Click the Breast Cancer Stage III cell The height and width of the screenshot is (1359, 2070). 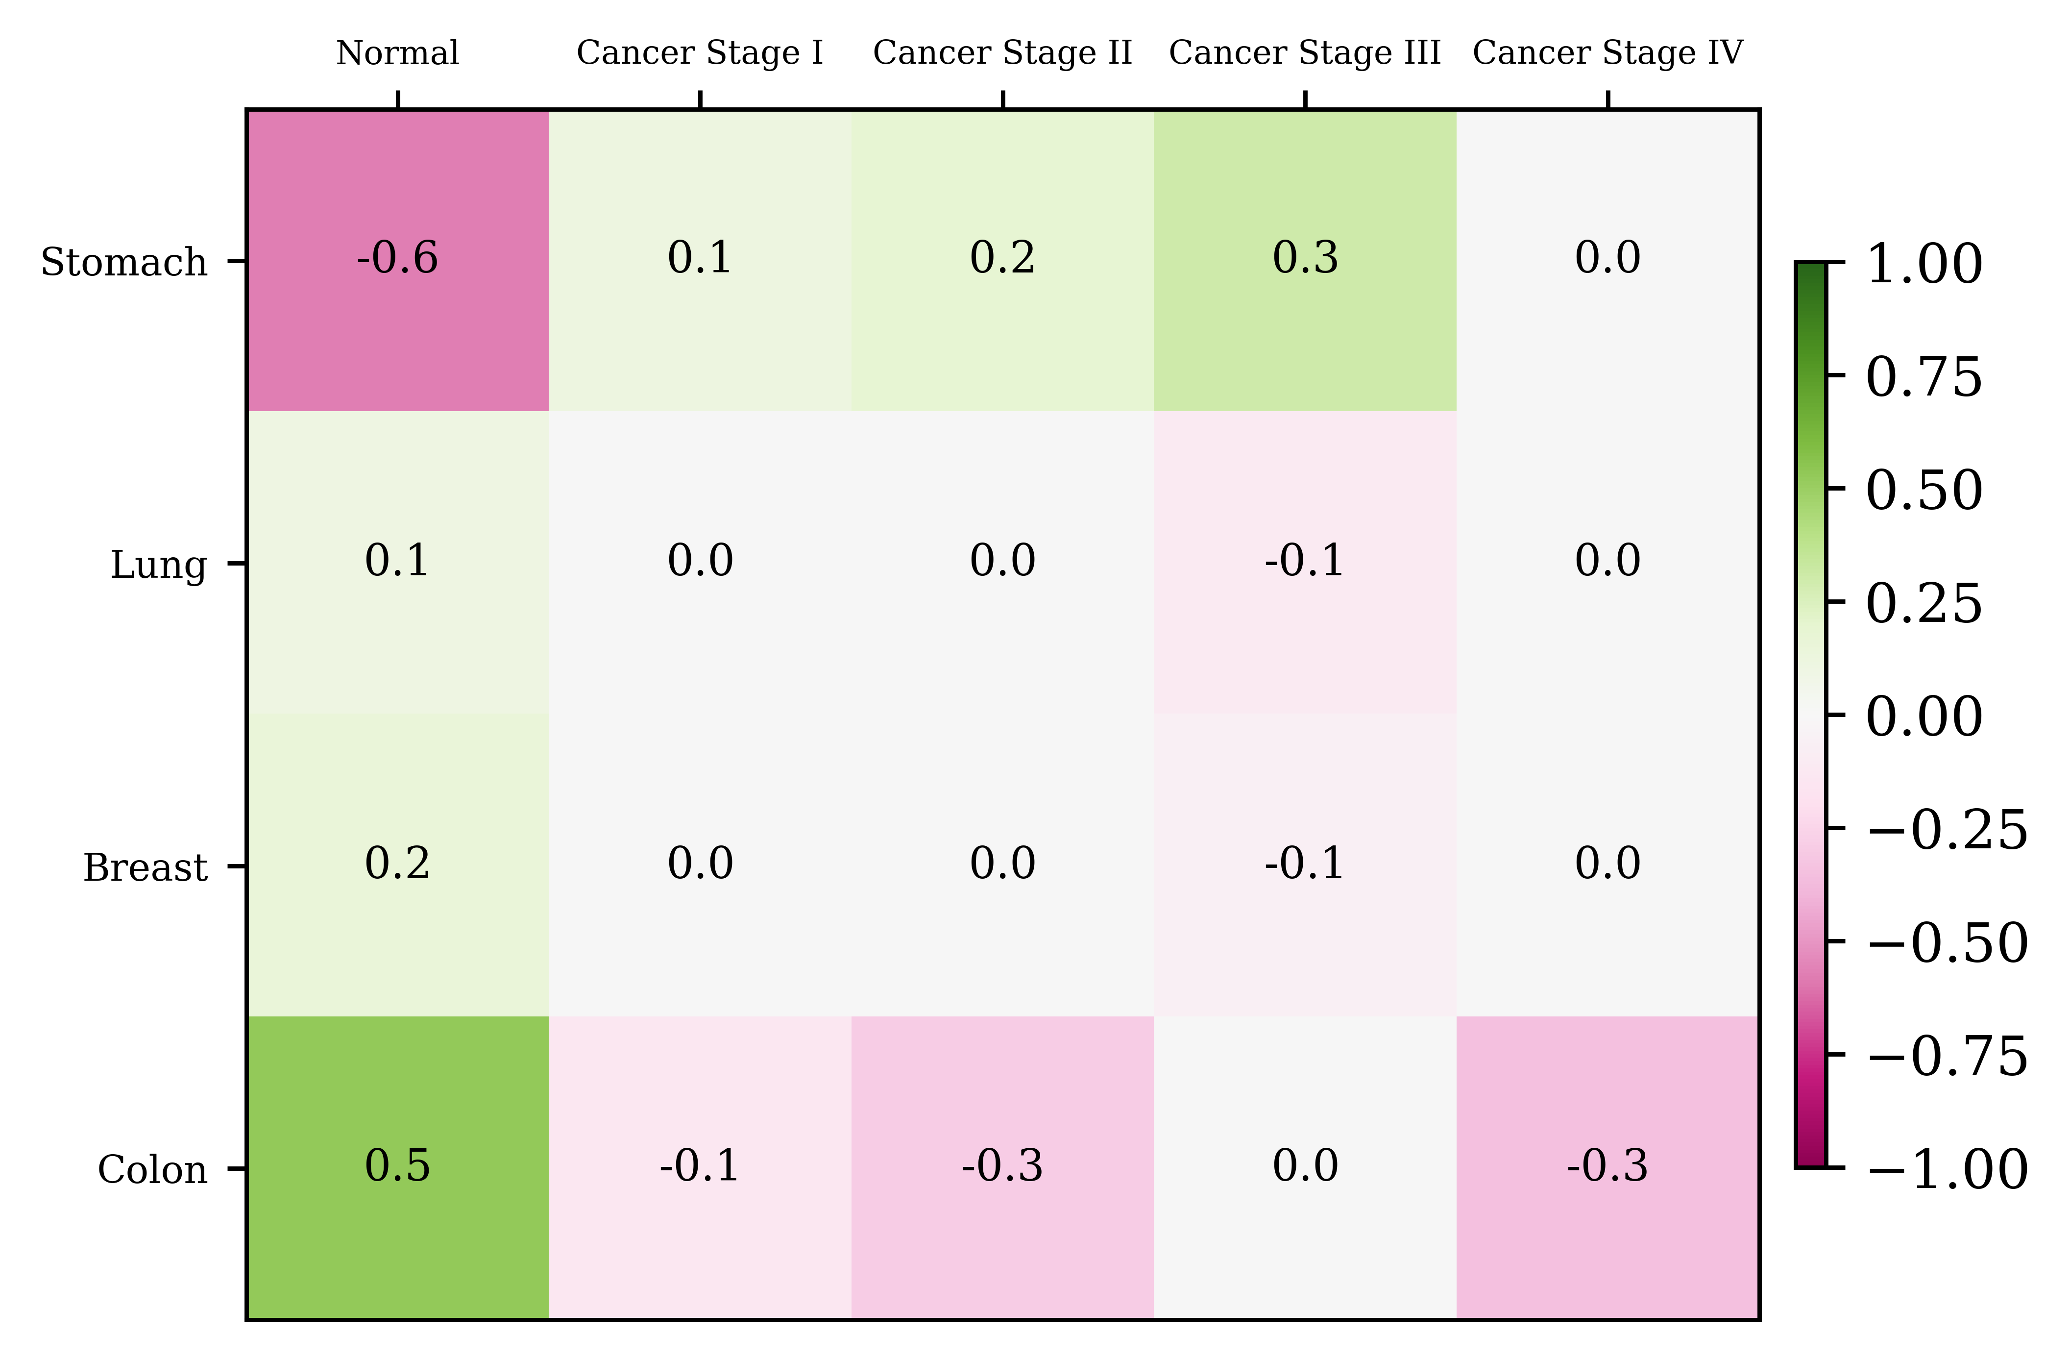[1305, 865]
